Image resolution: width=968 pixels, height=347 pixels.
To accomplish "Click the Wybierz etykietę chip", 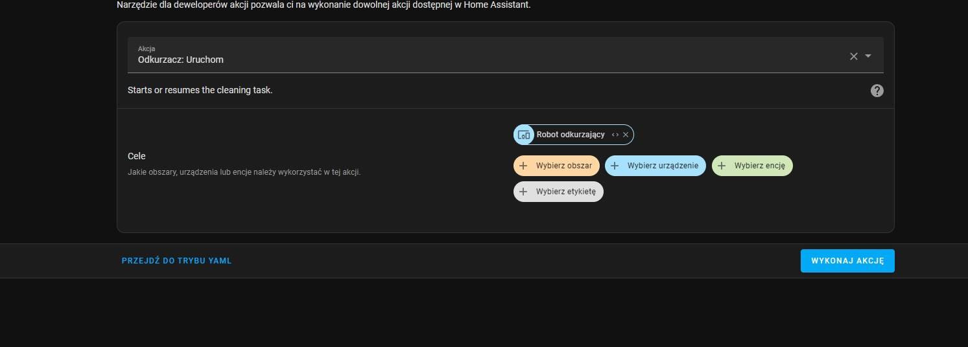I will click(x=558, y=192).
